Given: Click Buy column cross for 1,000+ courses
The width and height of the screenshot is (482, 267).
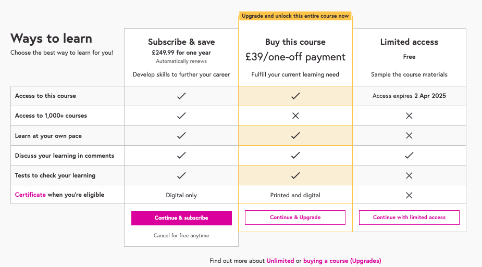Looking at the screenshot, I should point(295,116).
